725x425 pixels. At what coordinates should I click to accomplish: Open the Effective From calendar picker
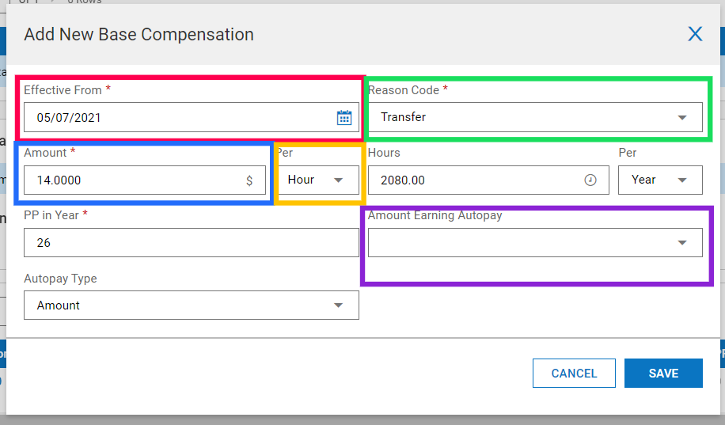[x=344, y=118]
